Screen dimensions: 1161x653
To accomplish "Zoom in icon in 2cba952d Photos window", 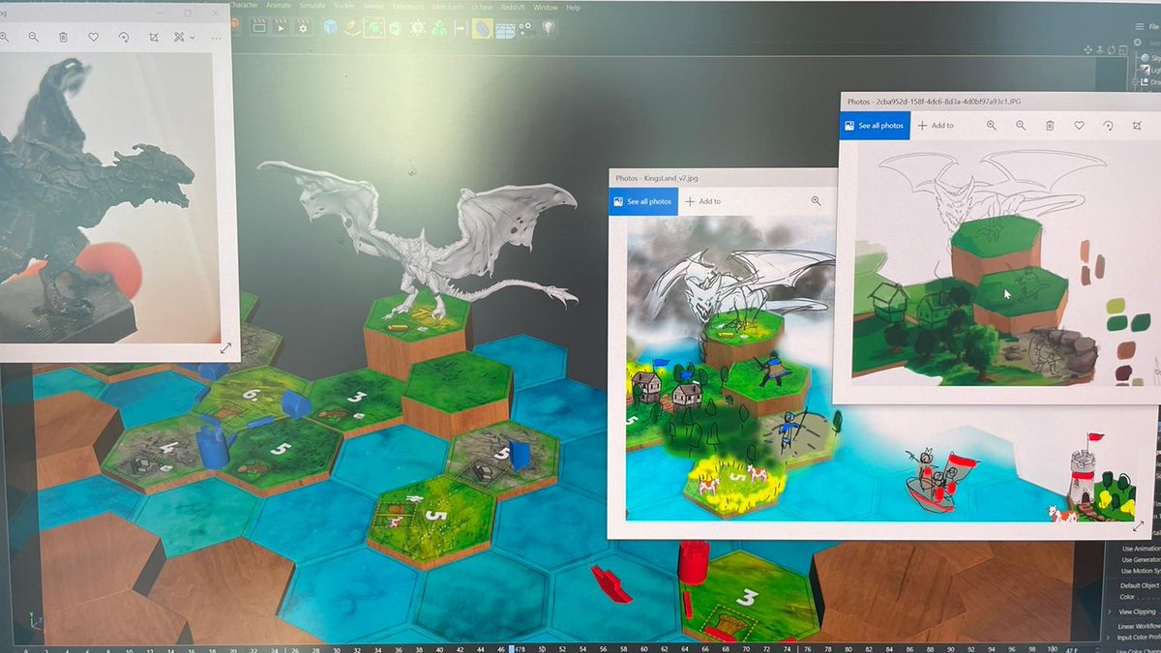I will coord(992,125).
